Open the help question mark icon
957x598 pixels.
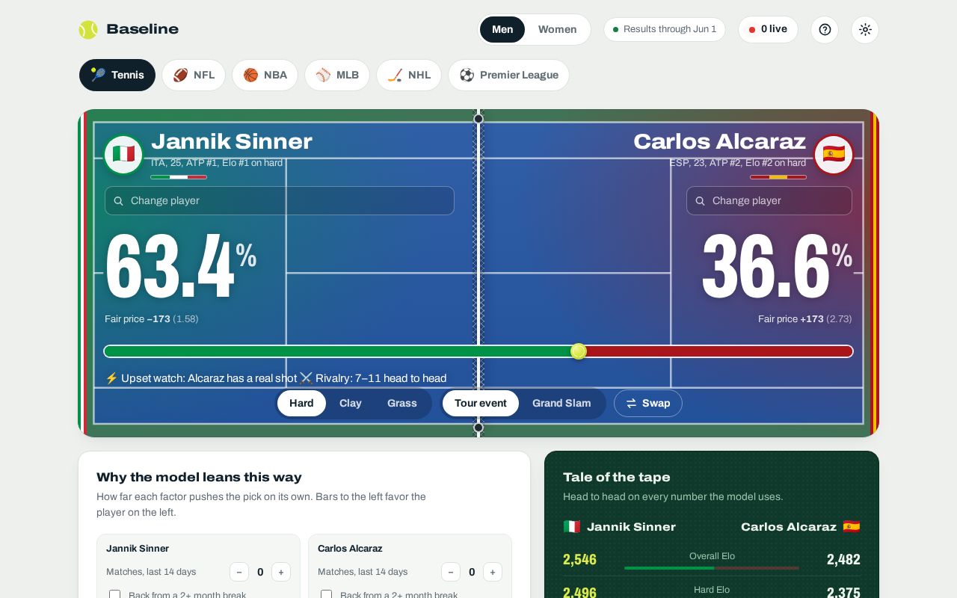point(825,30)
